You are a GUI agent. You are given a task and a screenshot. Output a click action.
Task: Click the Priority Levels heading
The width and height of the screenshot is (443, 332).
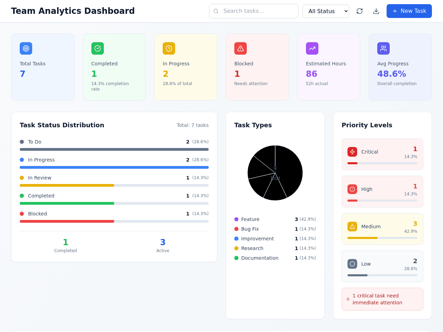pos(367,125)
